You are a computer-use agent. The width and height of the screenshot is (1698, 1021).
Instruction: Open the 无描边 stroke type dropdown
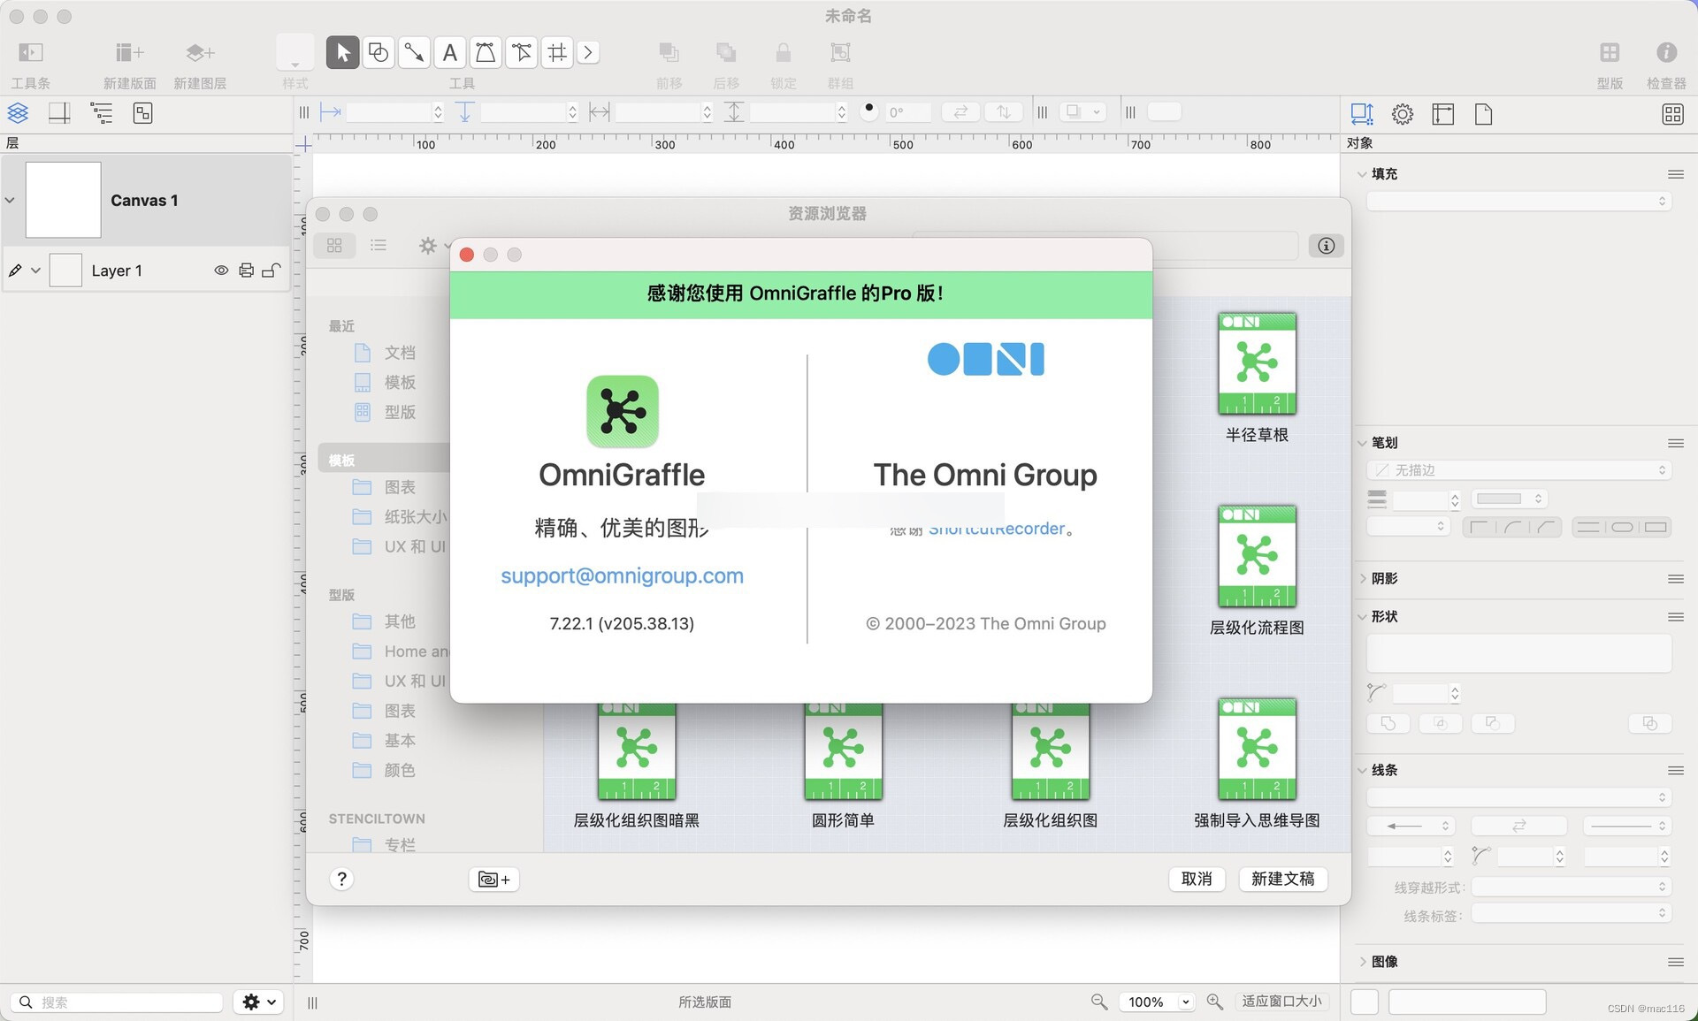pyautogui.click(x=1518, y=470)
